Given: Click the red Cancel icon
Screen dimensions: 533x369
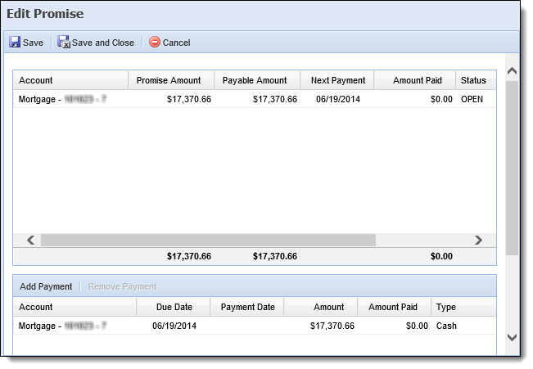Looking at the screenshot, I should click(x=155, y=42).
